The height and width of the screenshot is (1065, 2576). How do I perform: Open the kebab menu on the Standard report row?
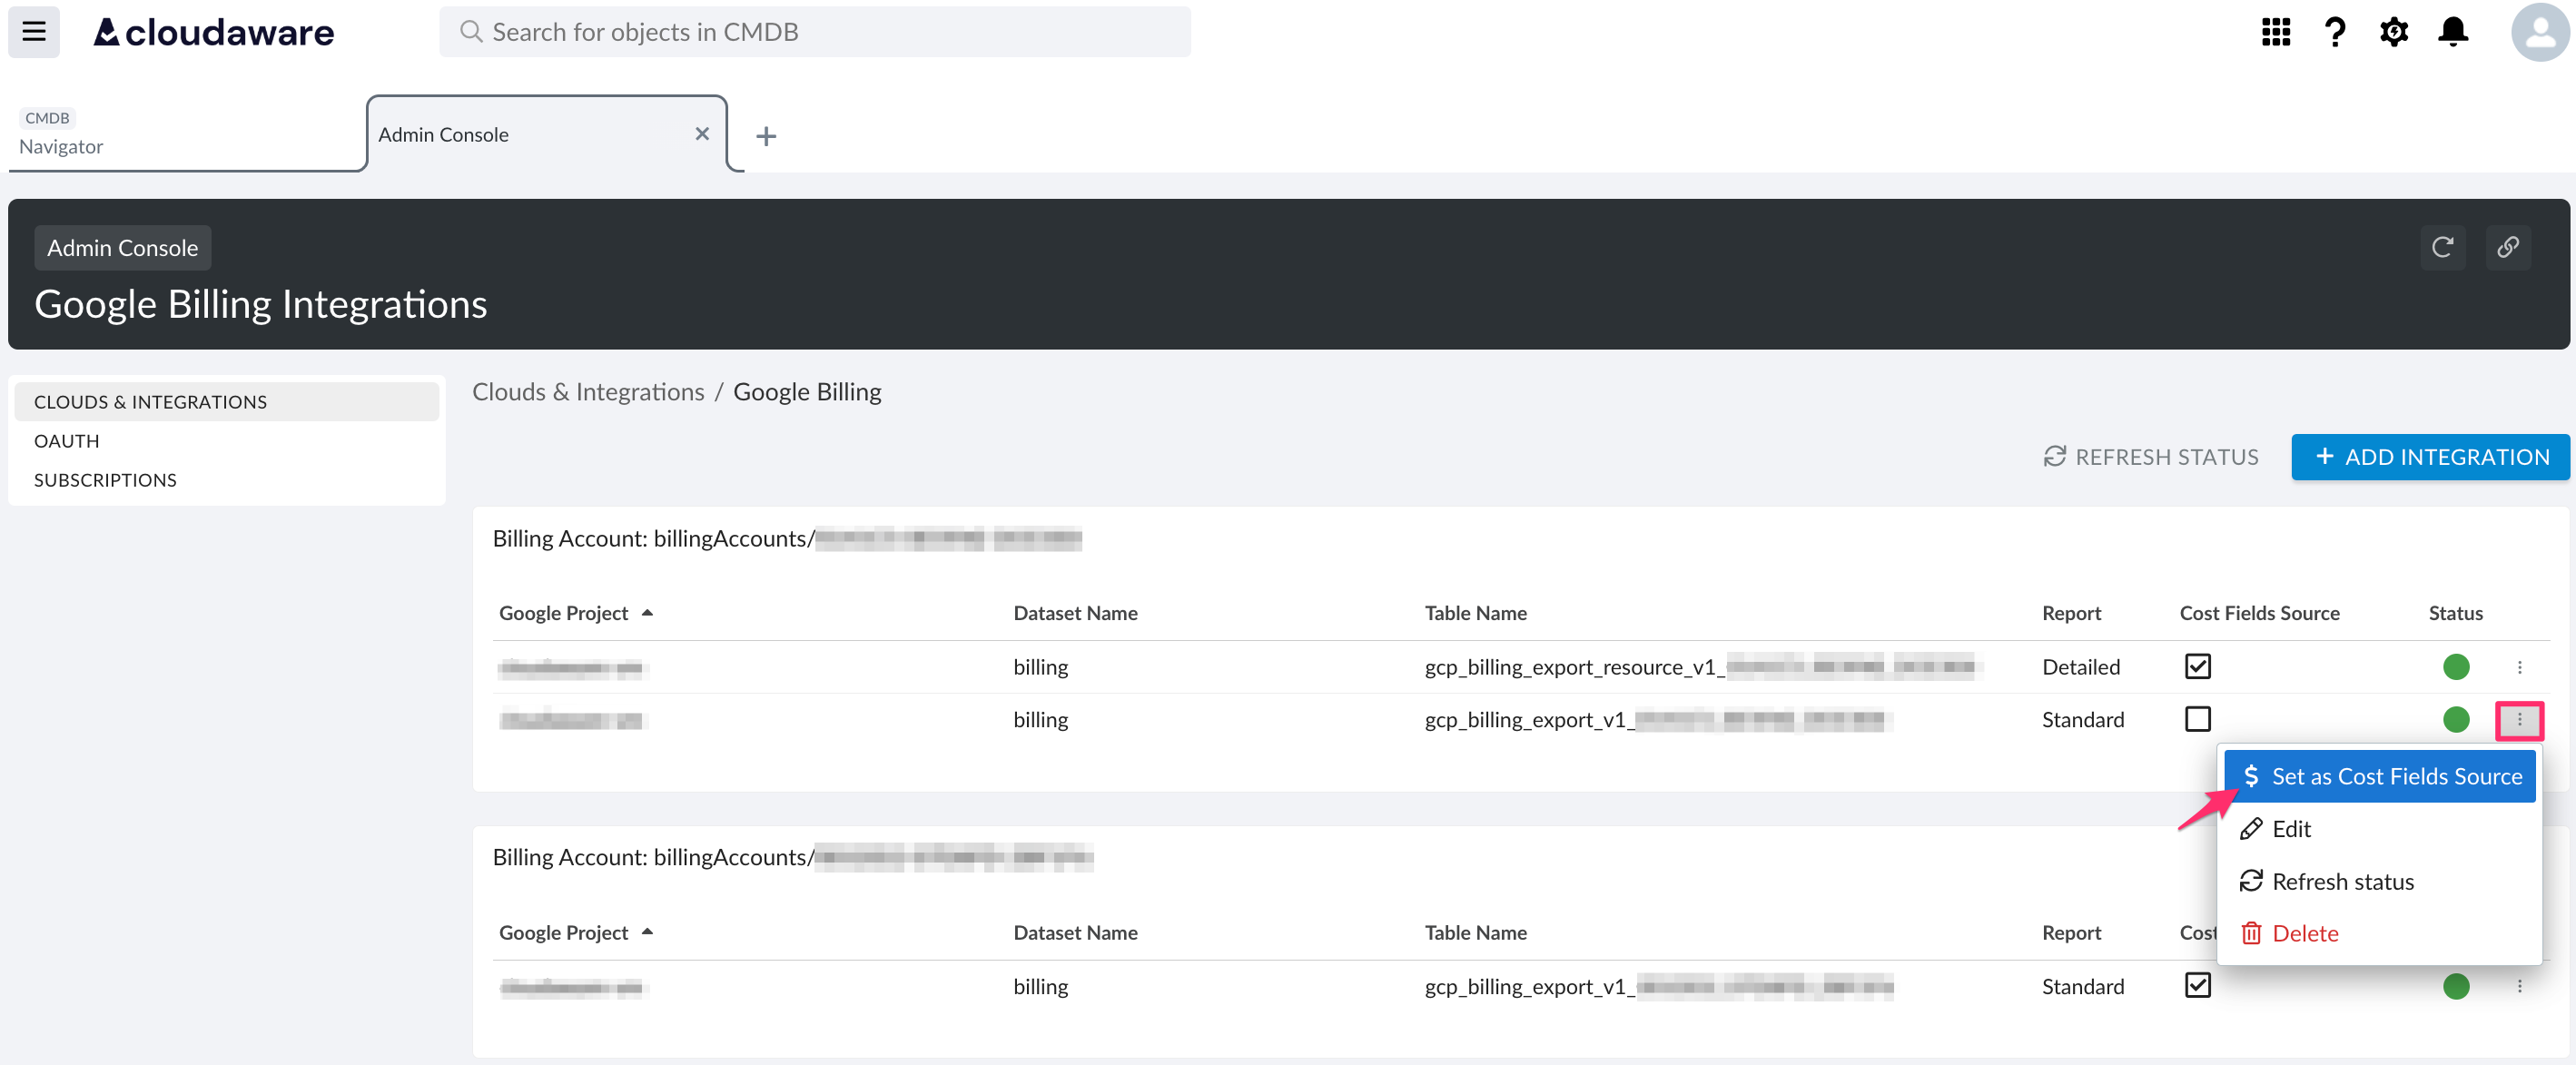click(x=2521, y=720)
